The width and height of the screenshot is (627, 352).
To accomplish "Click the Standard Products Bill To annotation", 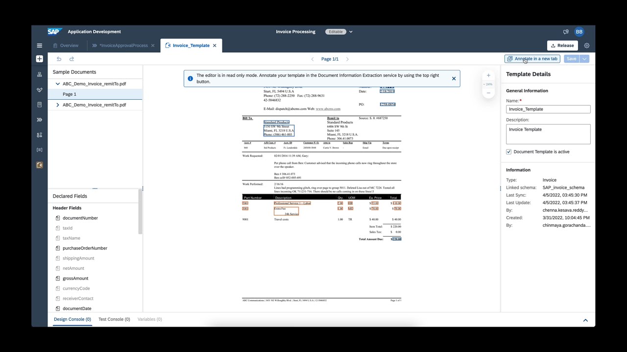I will (x=276, y=122).
